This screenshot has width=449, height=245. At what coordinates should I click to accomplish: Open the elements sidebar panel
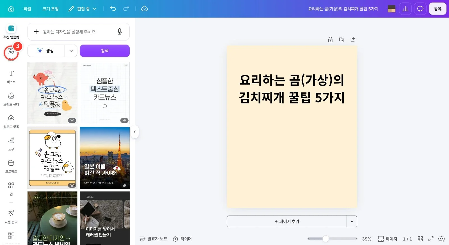(x=11, y=53)
